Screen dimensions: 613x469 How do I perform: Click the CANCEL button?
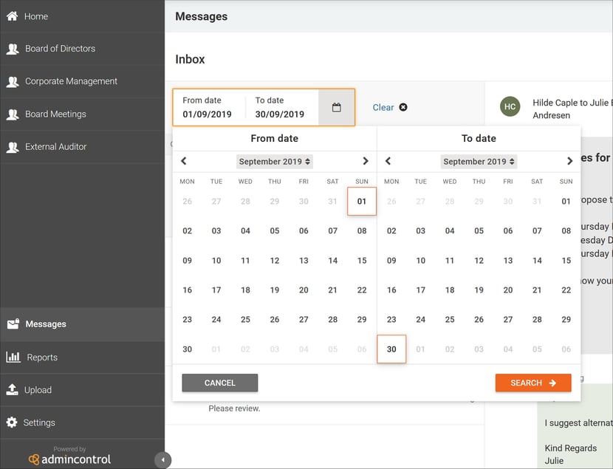(x=219, y=383)
